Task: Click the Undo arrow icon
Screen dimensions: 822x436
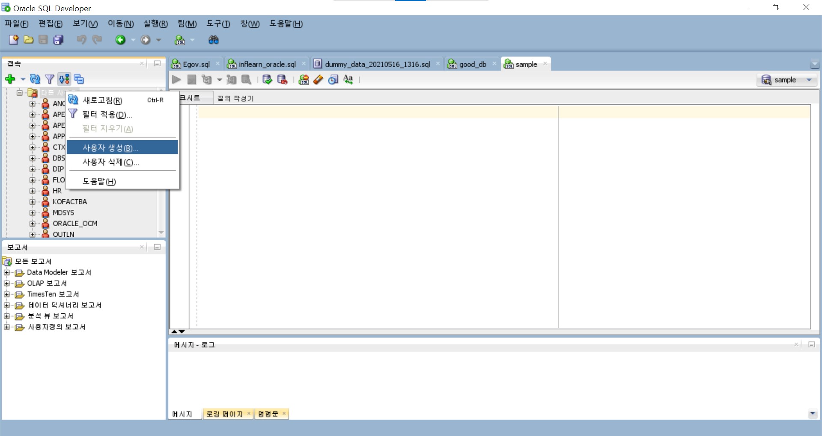Action: coord(81,40)
